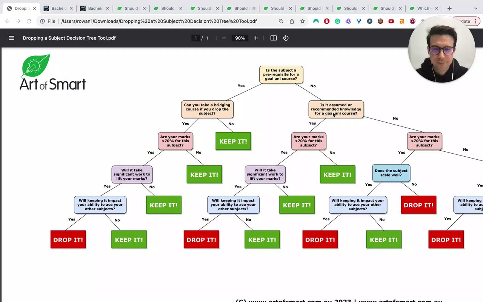
Task: Rotate the PDF counterclockwise
Action: tap(286, 38)
